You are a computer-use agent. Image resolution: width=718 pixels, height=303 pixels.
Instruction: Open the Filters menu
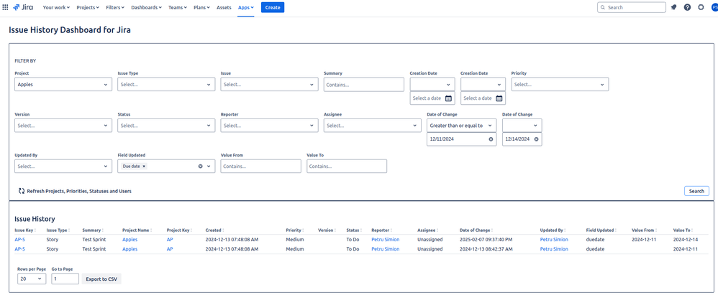117,7
